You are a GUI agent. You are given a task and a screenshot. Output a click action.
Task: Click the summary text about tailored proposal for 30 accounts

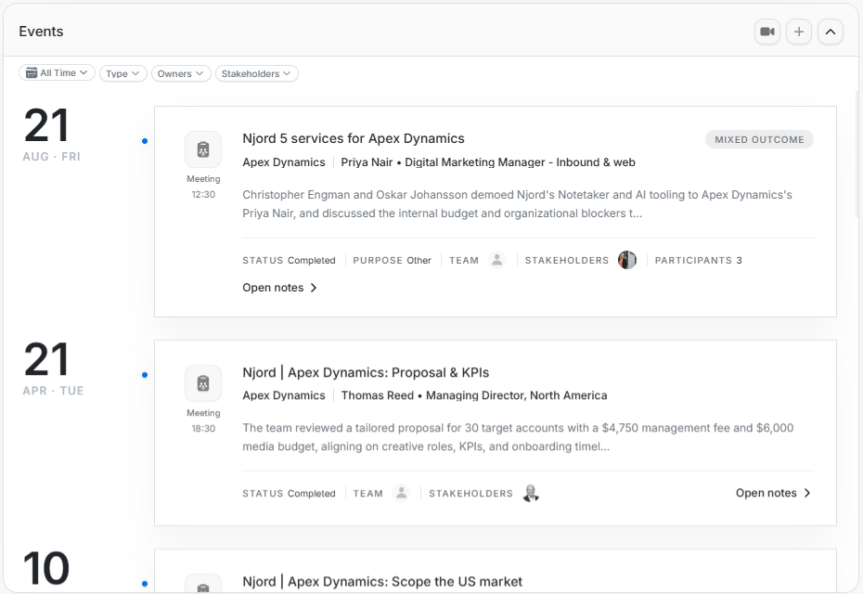[518, 437]
